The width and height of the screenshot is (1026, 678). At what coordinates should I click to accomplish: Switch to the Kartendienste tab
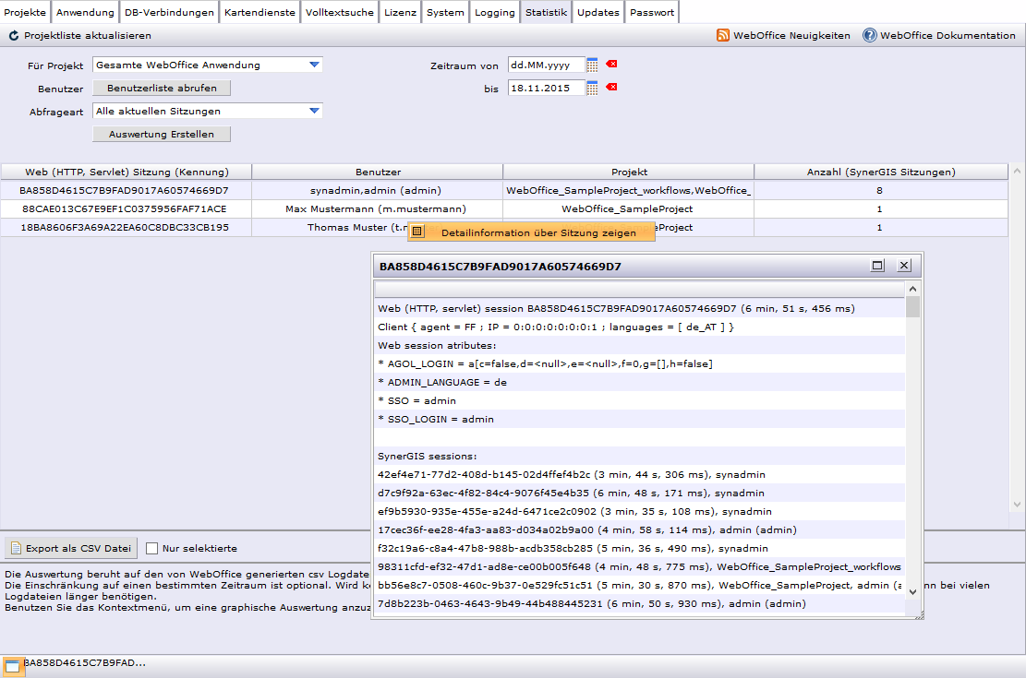click(x=259, y=12)
